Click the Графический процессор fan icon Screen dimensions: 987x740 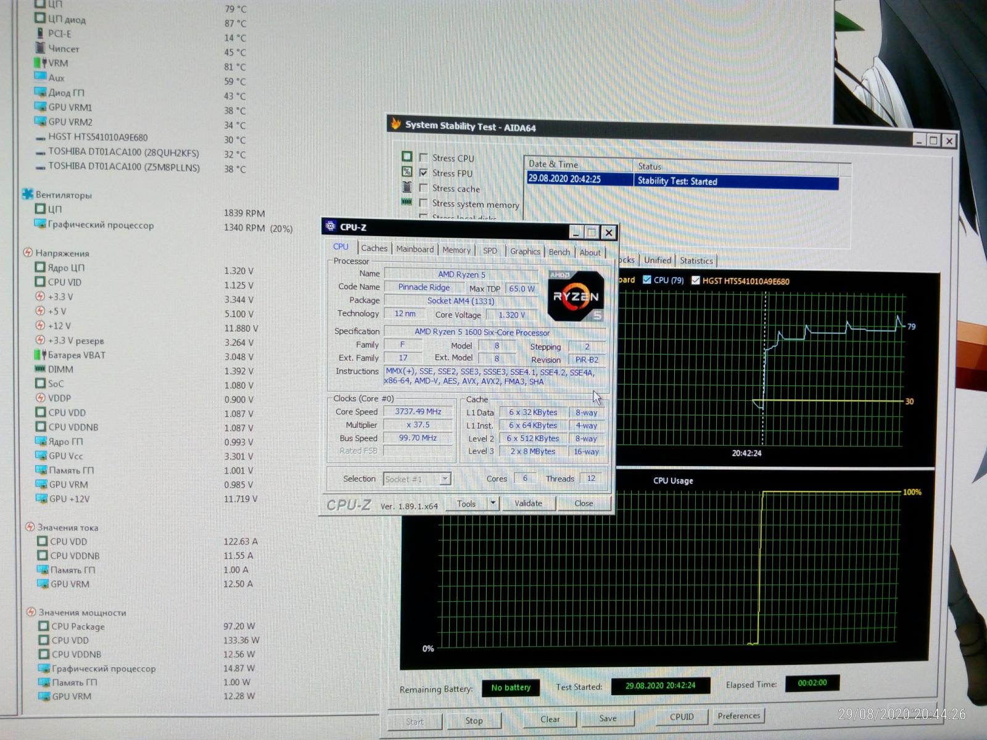tap(40, 224)
